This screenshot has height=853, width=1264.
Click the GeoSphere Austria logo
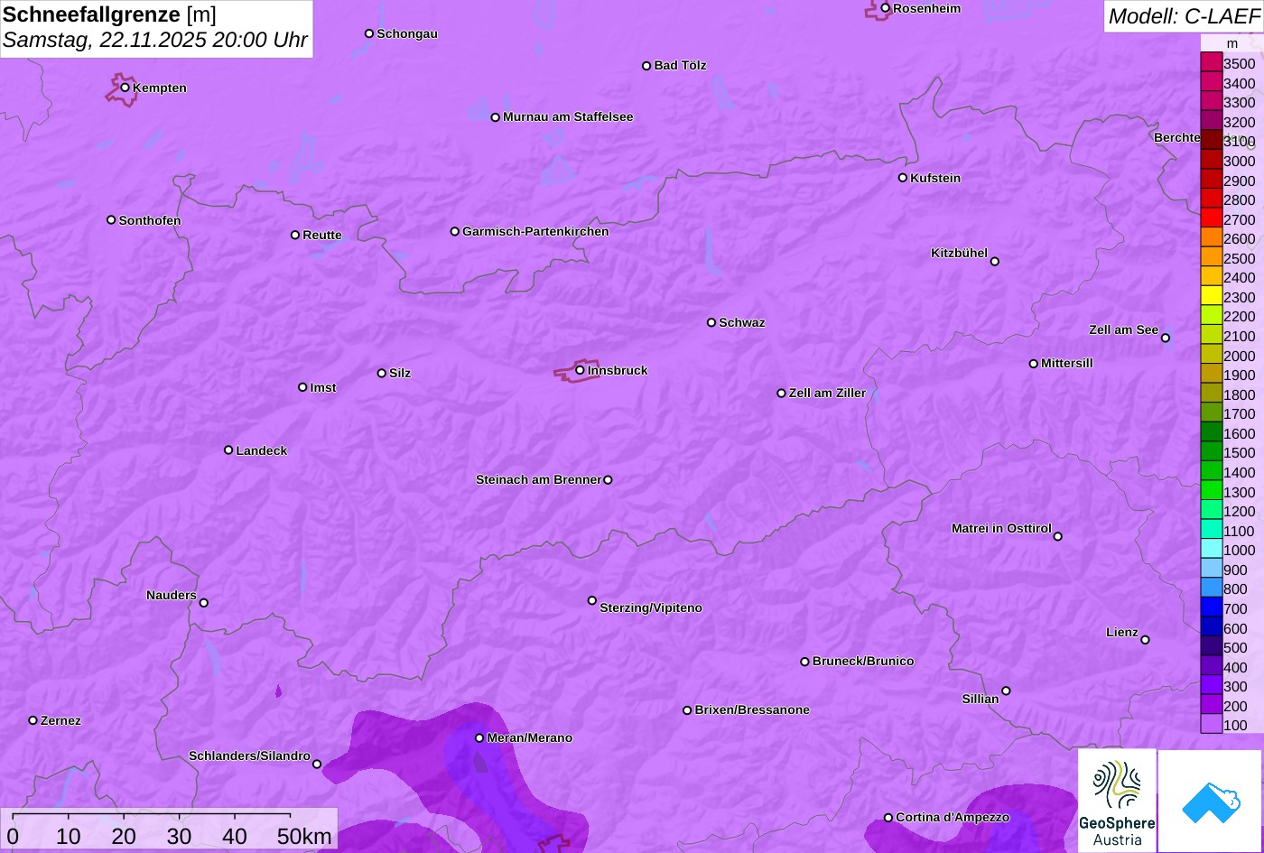(1117, 801)
